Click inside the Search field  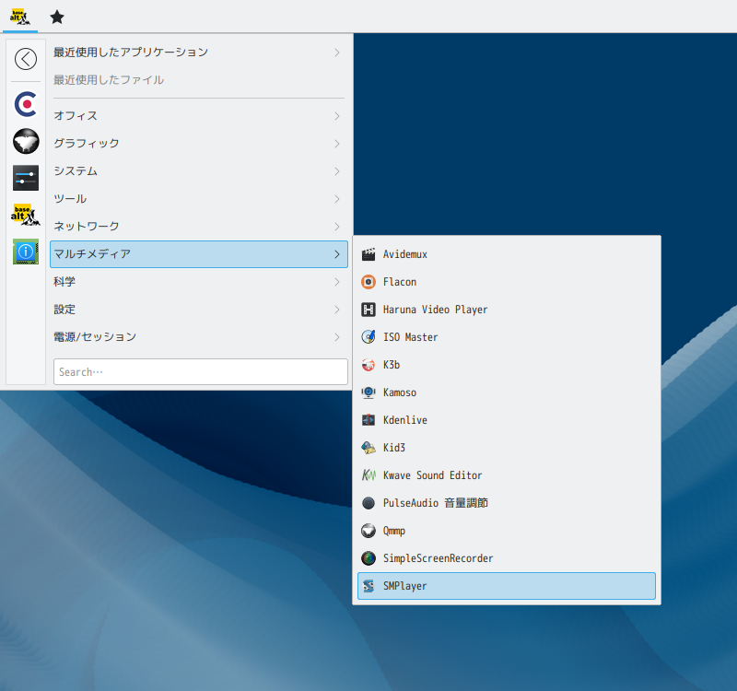pyautogui.click(x=200, y=371)
